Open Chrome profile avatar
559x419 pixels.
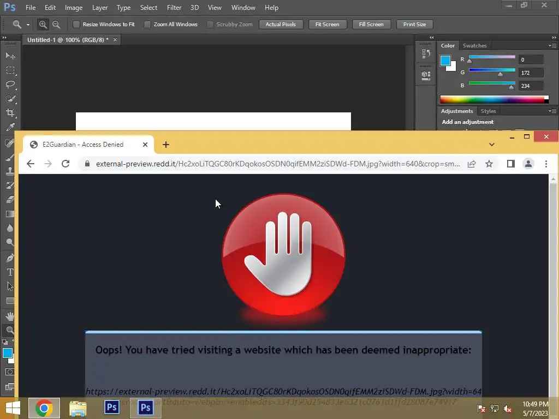click(528, 164)
